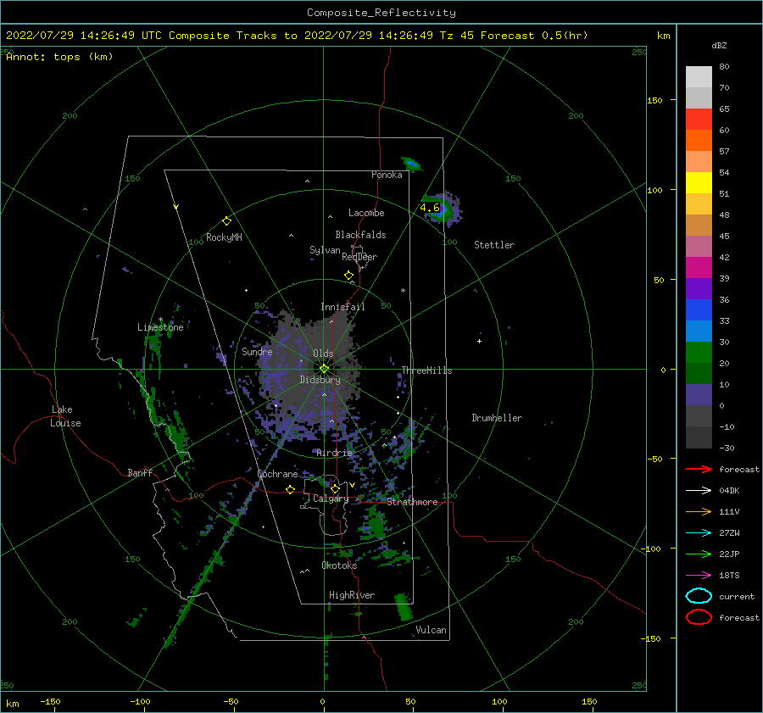
Task: Click the white cross marker west of Drumheller
Action: [x=479, y=341]
